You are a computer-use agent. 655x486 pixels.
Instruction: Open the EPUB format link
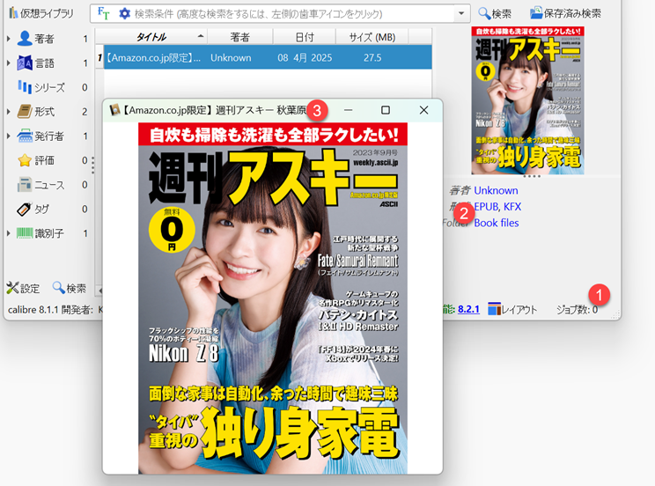click(x=486, y=207)
